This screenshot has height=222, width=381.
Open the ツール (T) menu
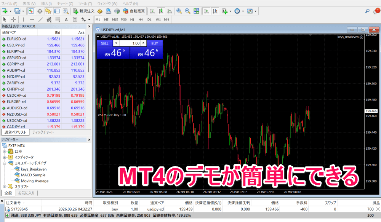(x=85, y=4)
